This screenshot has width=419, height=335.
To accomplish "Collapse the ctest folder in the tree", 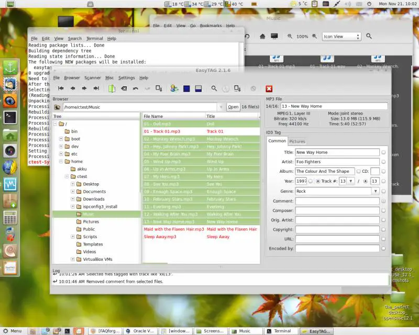I will [67, 176].
